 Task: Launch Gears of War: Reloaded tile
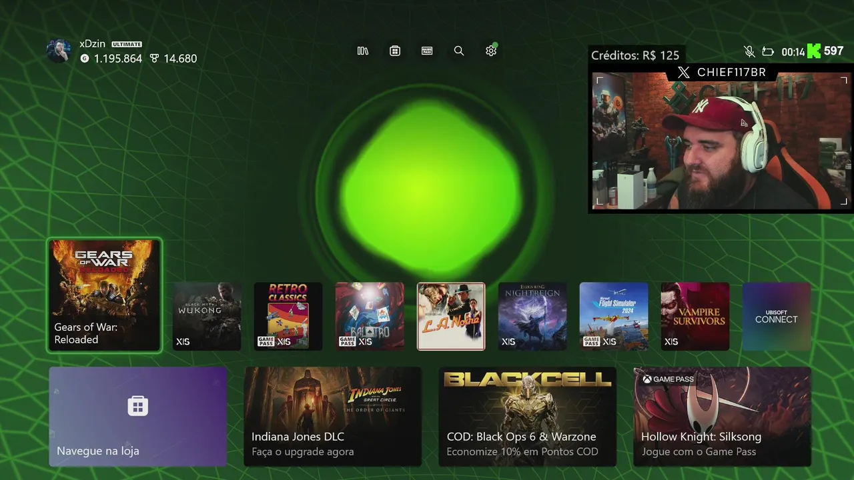105,295
